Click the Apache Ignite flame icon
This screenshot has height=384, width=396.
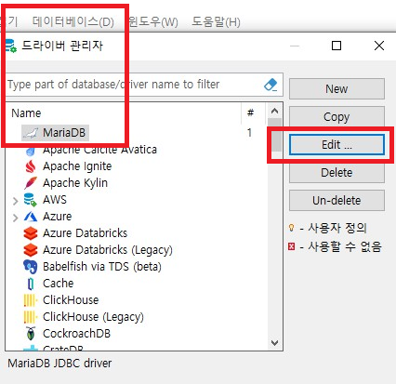tap(31, 166)
